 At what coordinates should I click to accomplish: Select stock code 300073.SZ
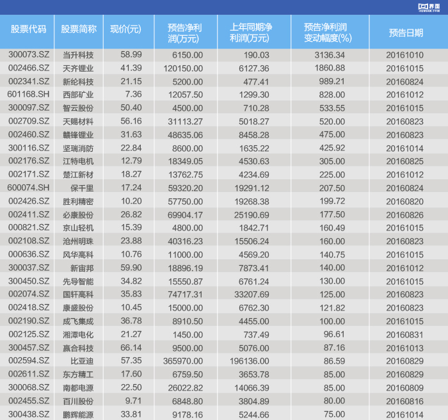(29, 54)
